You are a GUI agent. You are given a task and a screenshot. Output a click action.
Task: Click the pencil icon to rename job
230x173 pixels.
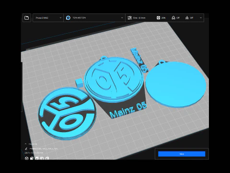click(26, 149)
